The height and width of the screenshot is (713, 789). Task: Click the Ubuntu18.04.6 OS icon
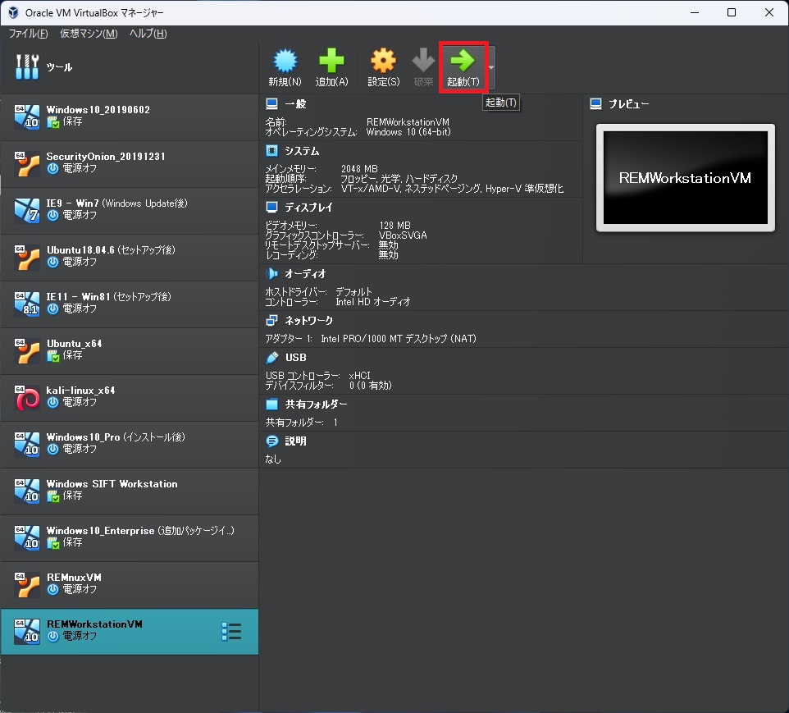pyautogui.click(x=27, y=258)
